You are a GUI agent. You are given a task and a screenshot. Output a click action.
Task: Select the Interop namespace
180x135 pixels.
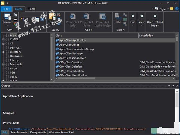coord(14,60)
